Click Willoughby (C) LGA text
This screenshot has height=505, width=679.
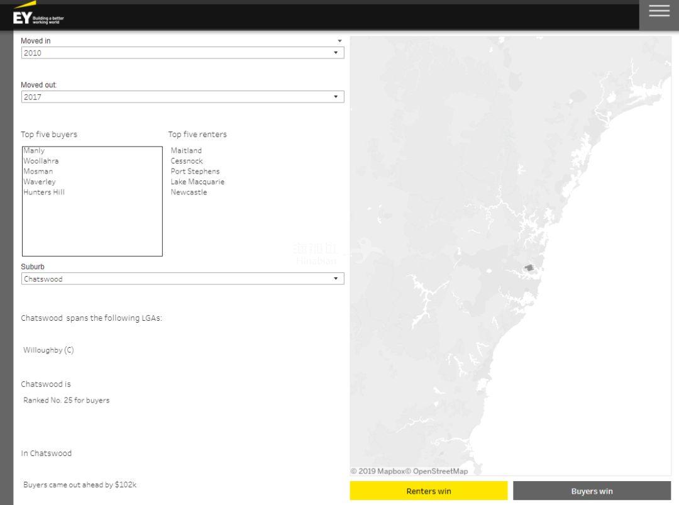48,350
